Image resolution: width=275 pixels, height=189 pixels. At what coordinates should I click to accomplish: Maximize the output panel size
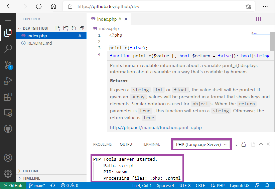[261, 144]
